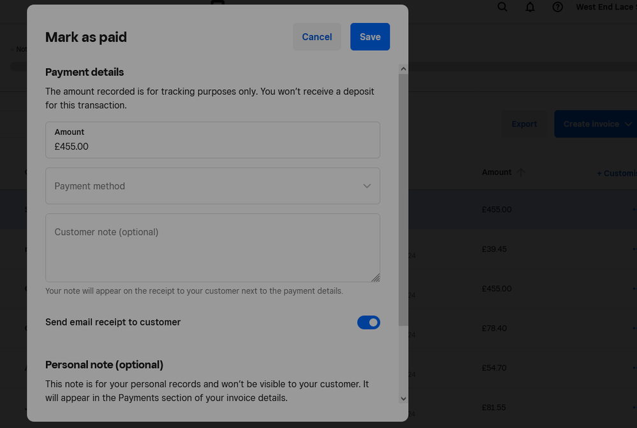This screenshot has width=637, height=428.
Task: Cancel the Mark as paid dialog
Action: point(317,37)
